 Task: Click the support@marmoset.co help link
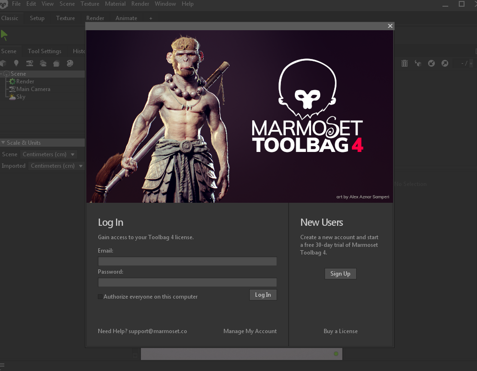(158, 331)
